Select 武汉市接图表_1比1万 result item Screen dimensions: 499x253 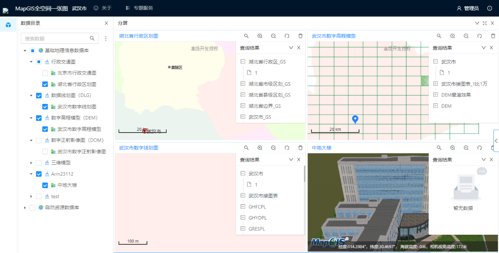click(x=464, y=84)
